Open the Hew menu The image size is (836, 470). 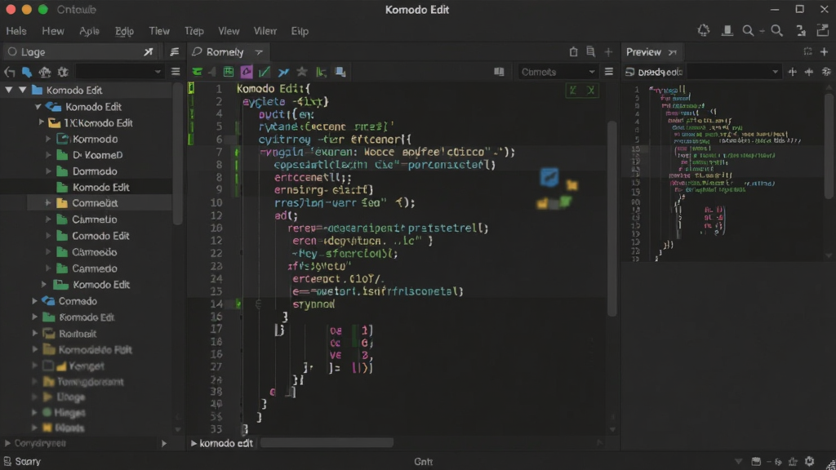coord(53,31)
